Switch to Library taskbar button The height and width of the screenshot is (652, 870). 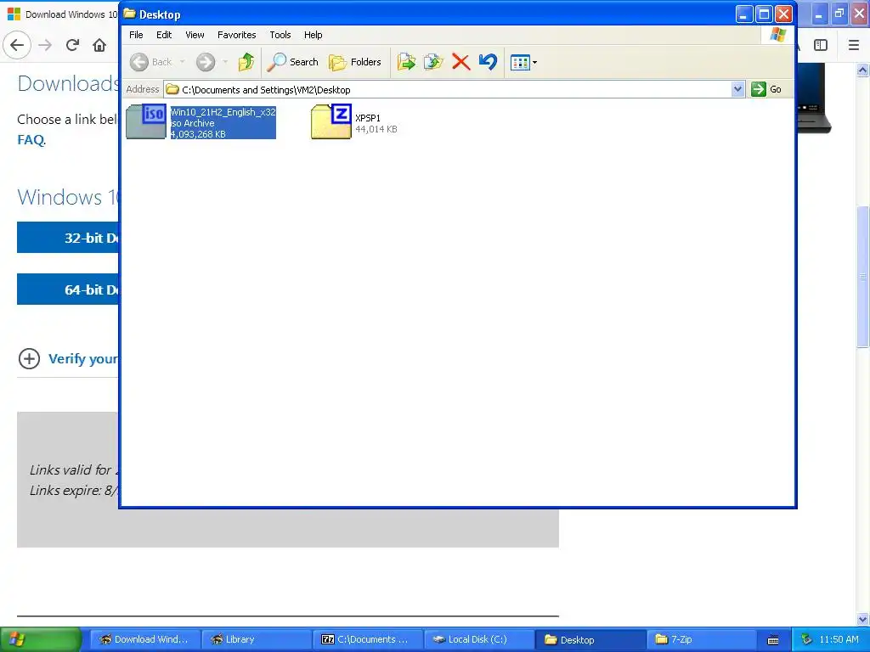pyautogui.click(x=256, y=639)
